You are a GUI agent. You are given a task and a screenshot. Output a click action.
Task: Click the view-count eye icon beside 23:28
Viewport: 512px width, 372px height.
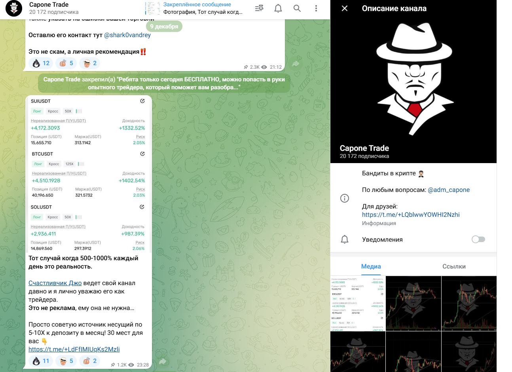point(131,365)
